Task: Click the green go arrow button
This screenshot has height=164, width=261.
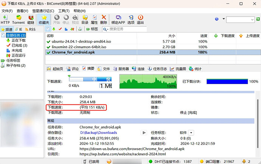Action: (x=258, y=19)
